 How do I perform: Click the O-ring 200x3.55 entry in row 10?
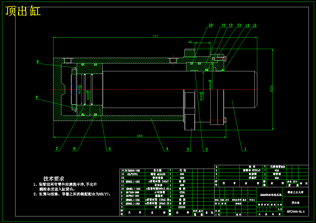[x=157, y=189]
